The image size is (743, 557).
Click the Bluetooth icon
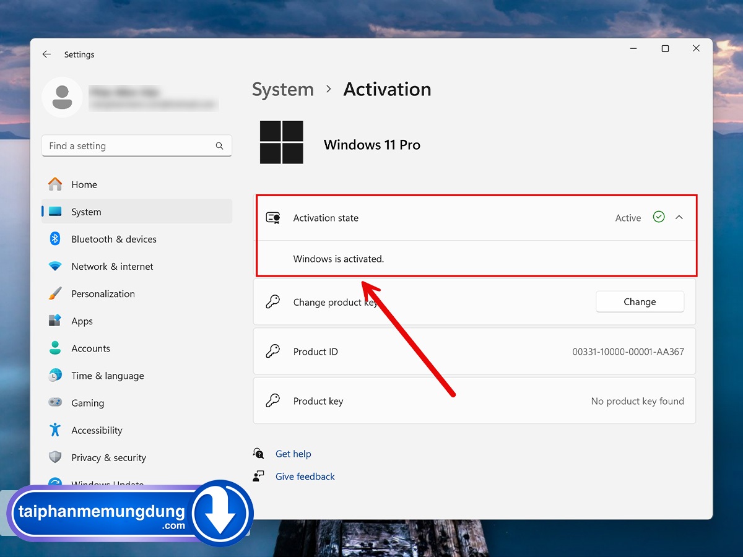[x=55, y=239]
